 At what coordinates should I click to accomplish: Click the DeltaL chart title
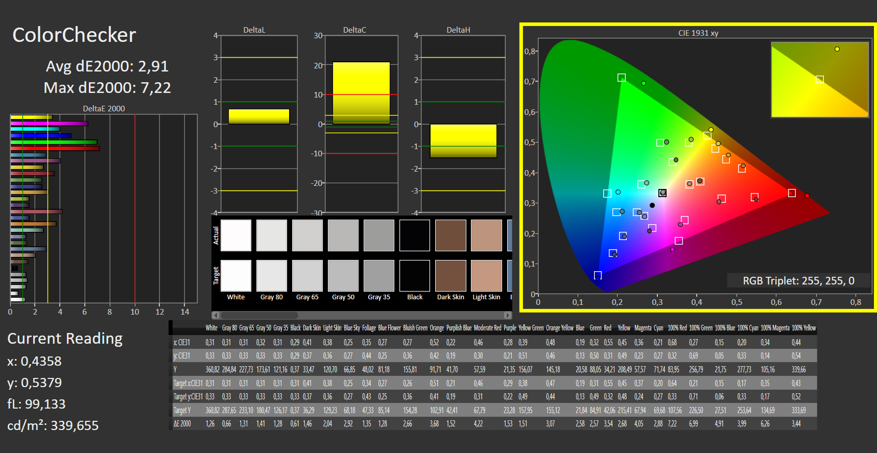tap(254, 30)
